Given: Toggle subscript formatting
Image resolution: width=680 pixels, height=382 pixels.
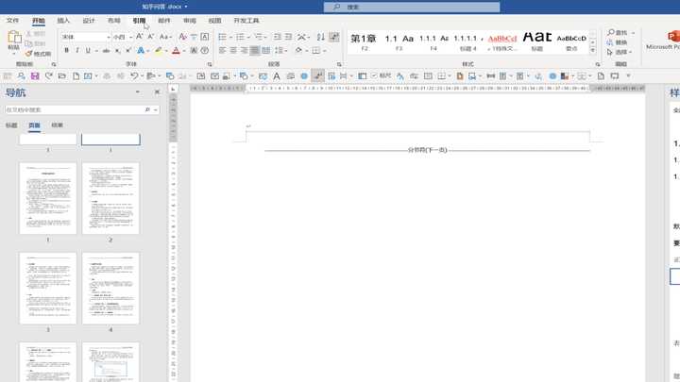Looking at the screenshot, I should 117,51.
